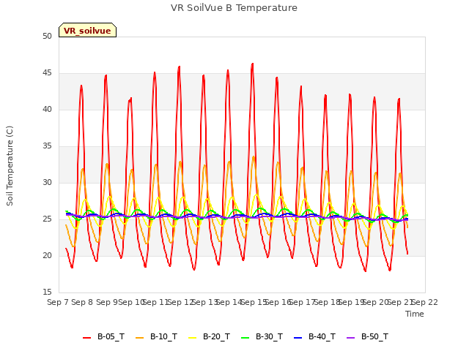Toggle the B-40_T legend entry
This screenshot has height=351, width=469.
click(314, 337)
